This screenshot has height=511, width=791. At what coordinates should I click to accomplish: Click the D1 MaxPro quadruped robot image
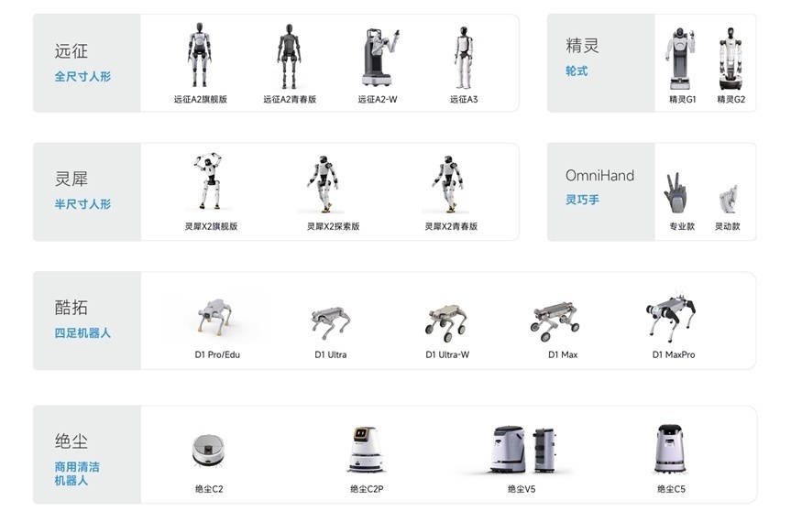[671, 316]
